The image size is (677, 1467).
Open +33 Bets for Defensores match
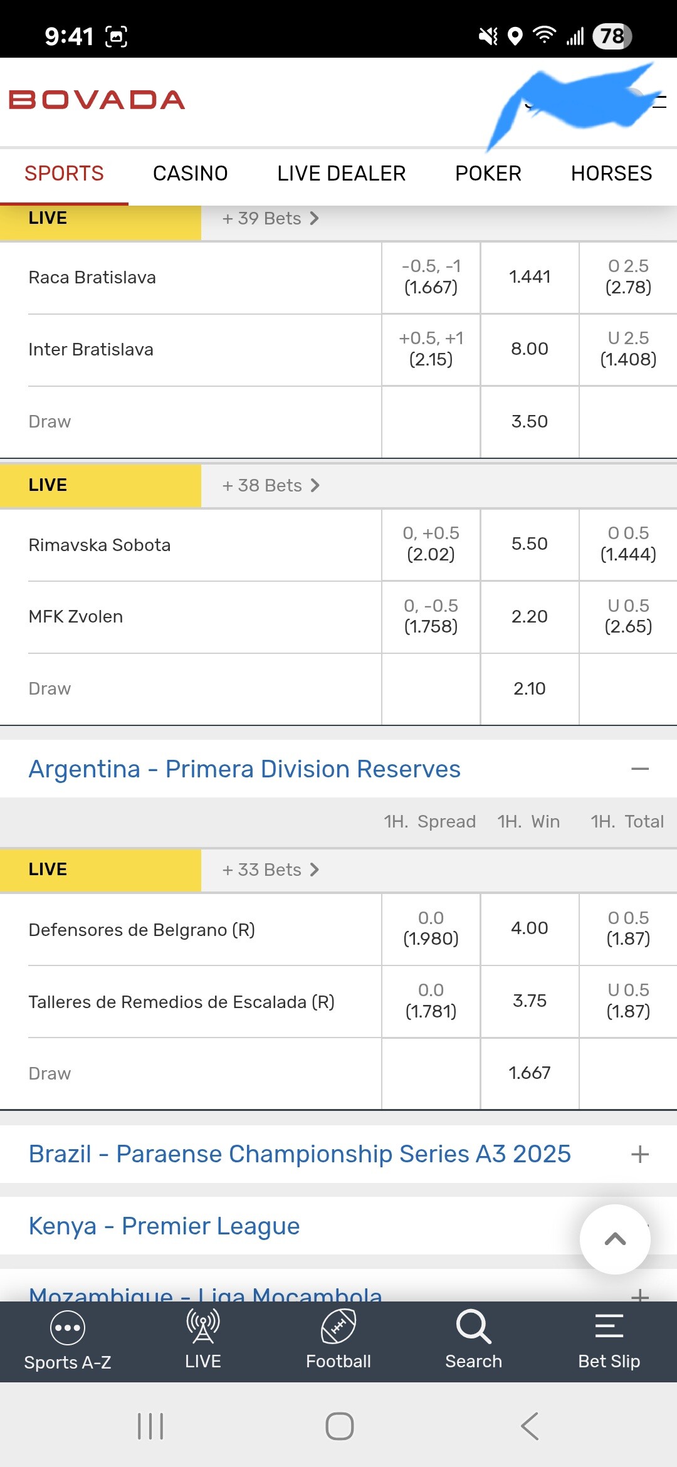coord(271,870)
